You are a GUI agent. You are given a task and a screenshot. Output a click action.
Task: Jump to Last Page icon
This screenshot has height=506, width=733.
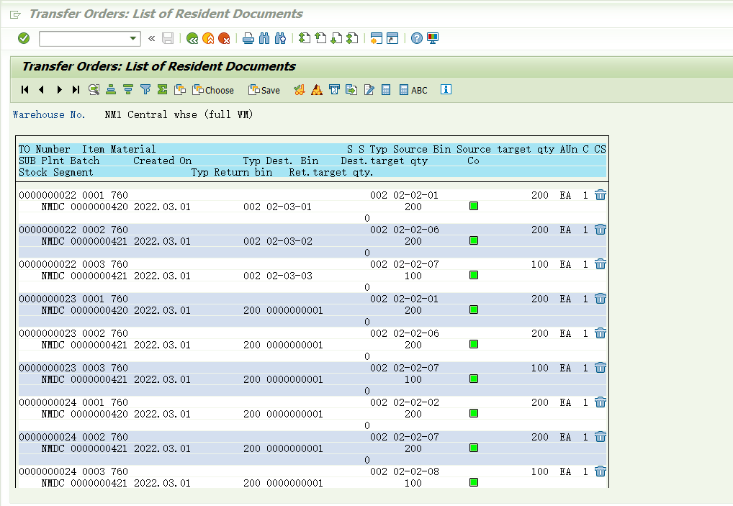[x=353, y=38]
